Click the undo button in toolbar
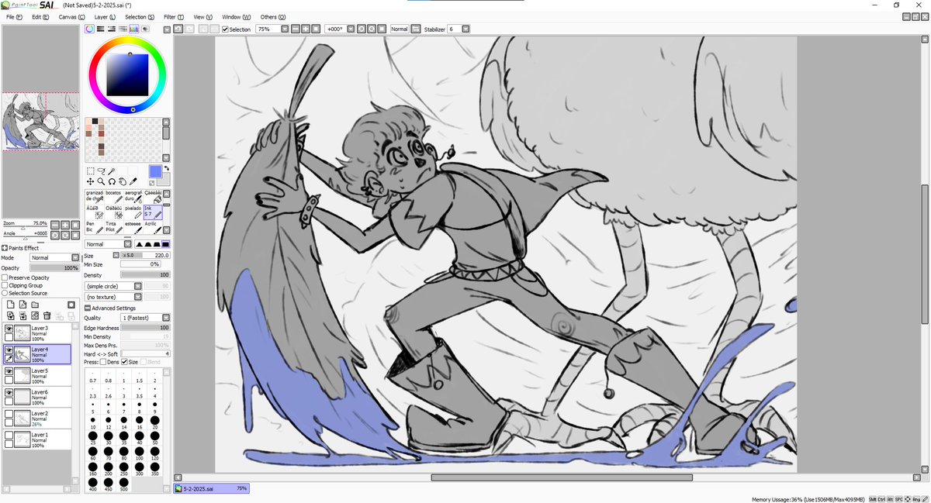 pyautogui.click(x=178, y=29)
